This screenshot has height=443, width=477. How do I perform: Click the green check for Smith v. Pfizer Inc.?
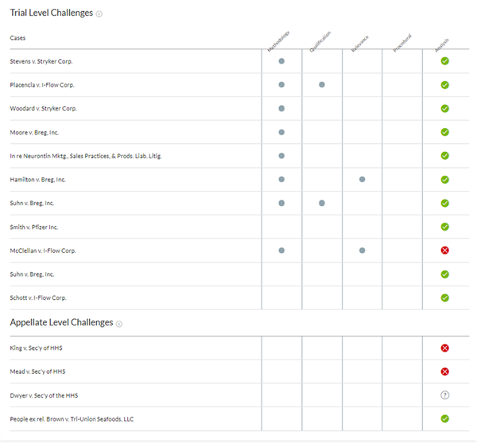(x=444, y=227)
